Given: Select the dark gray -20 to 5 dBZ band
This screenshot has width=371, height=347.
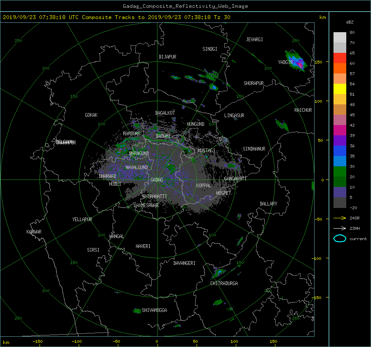Looking at the screenshot, I should pyautogui.click(x=340, y=203).
